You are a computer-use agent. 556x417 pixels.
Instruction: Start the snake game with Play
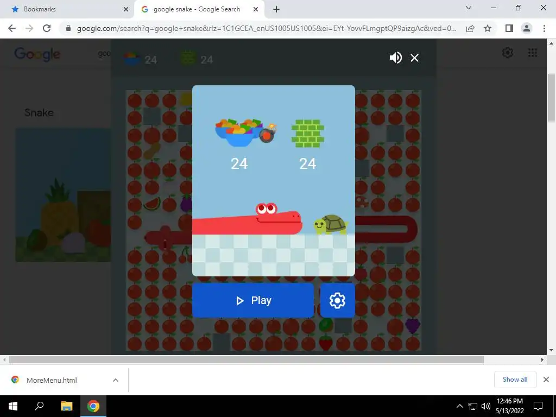point(253,300)
